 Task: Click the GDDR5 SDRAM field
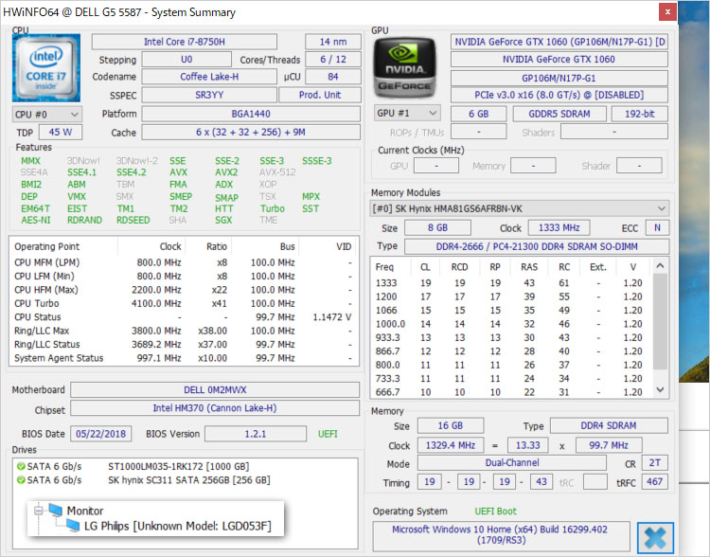pos(559,115)
